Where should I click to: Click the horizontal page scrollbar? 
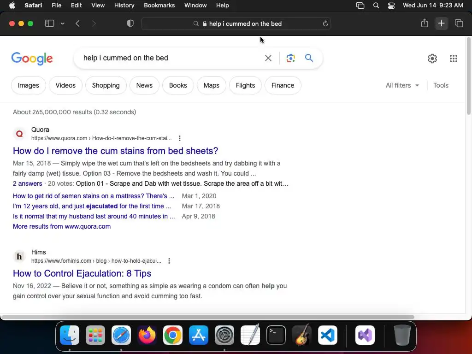tap(207, 317)
